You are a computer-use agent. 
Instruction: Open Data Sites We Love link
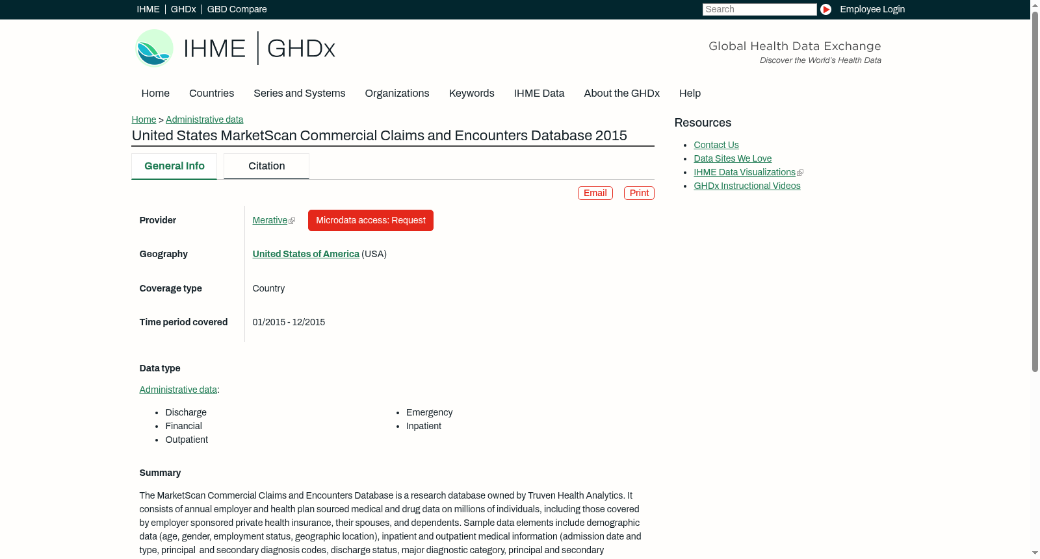(733, 159)
